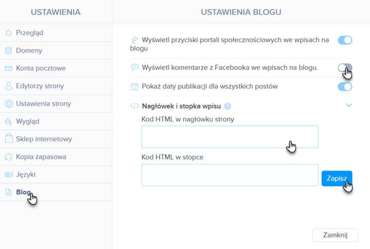Click the envelope icon for Konta pocztowe

click(x=9, y=69)
